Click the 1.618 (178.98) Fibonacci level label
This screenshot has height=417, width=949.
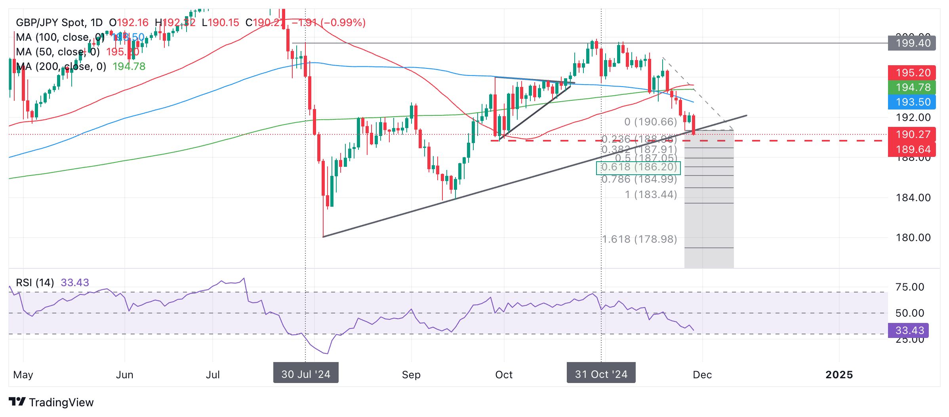click(639, 239)
